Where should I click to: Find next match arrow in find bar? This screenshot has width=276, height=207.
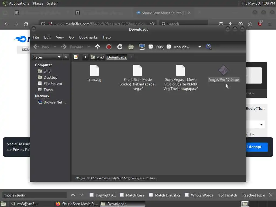coord(81,195)
